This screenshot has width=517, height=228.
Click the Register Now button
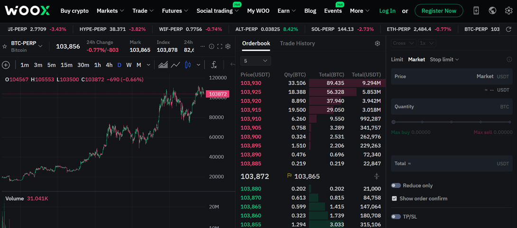tap(439, 10)
